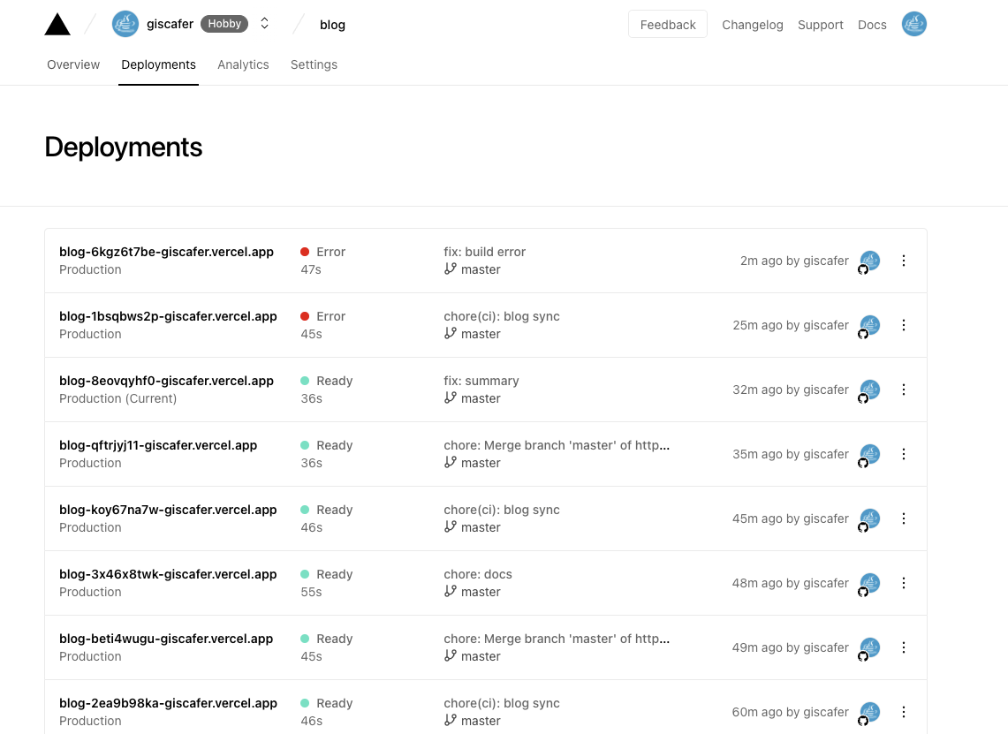Image resolution: width=1008 pixels, height=734 pixels.
Task: Click the giscafer team avatar icon
Action: click(x=125, y=24)
